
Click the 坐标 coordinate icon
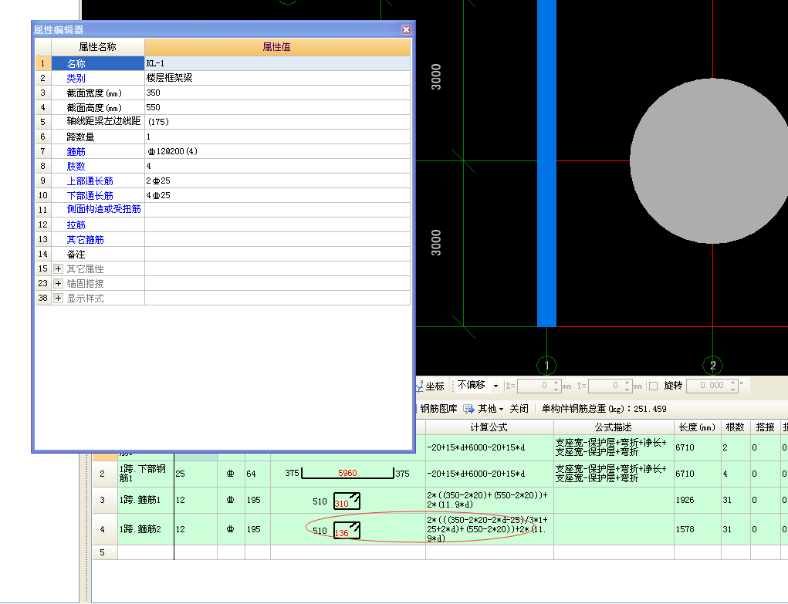pos(420,386)
